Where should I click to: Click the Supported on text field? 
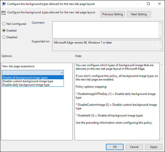106,45
